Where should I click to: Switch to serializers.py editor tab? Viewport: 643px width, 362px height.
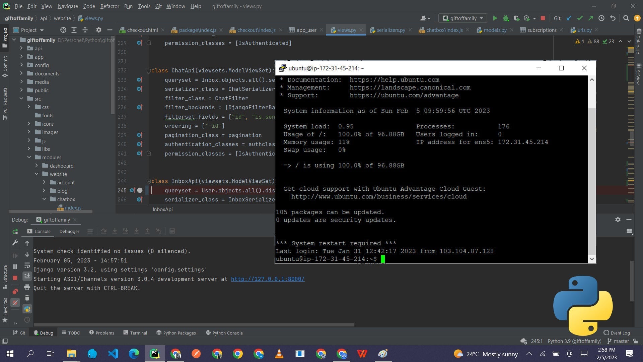(390, 30)
